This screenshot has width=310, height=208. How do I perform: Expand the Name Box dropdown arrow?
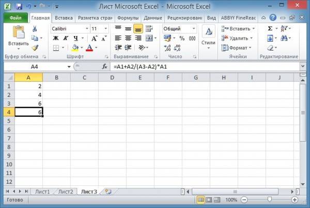pos(69,67)
